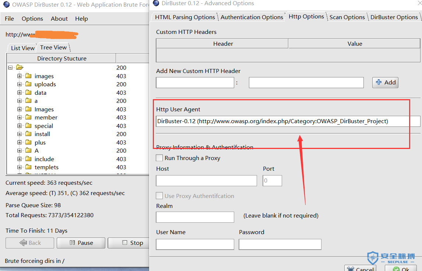Expand the uploads directory node
The width and height of the screenshot is (422, 271).
pos(20,84)
